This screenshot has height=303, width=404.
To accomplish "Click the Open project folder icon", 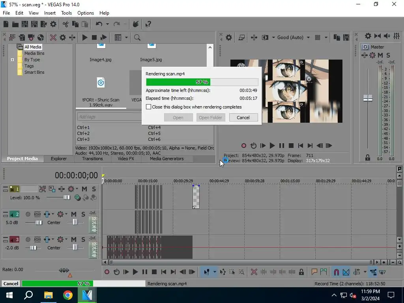I will coord(15,24).
